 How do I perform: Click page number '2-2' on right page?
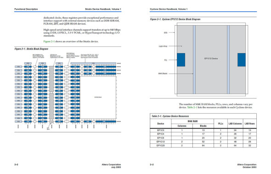(x=152, y=165)
